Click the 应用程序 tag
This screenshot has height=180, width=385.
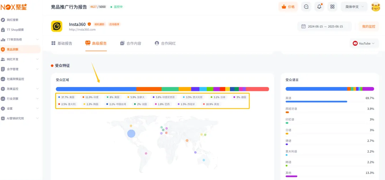click(x=114, y=24)
